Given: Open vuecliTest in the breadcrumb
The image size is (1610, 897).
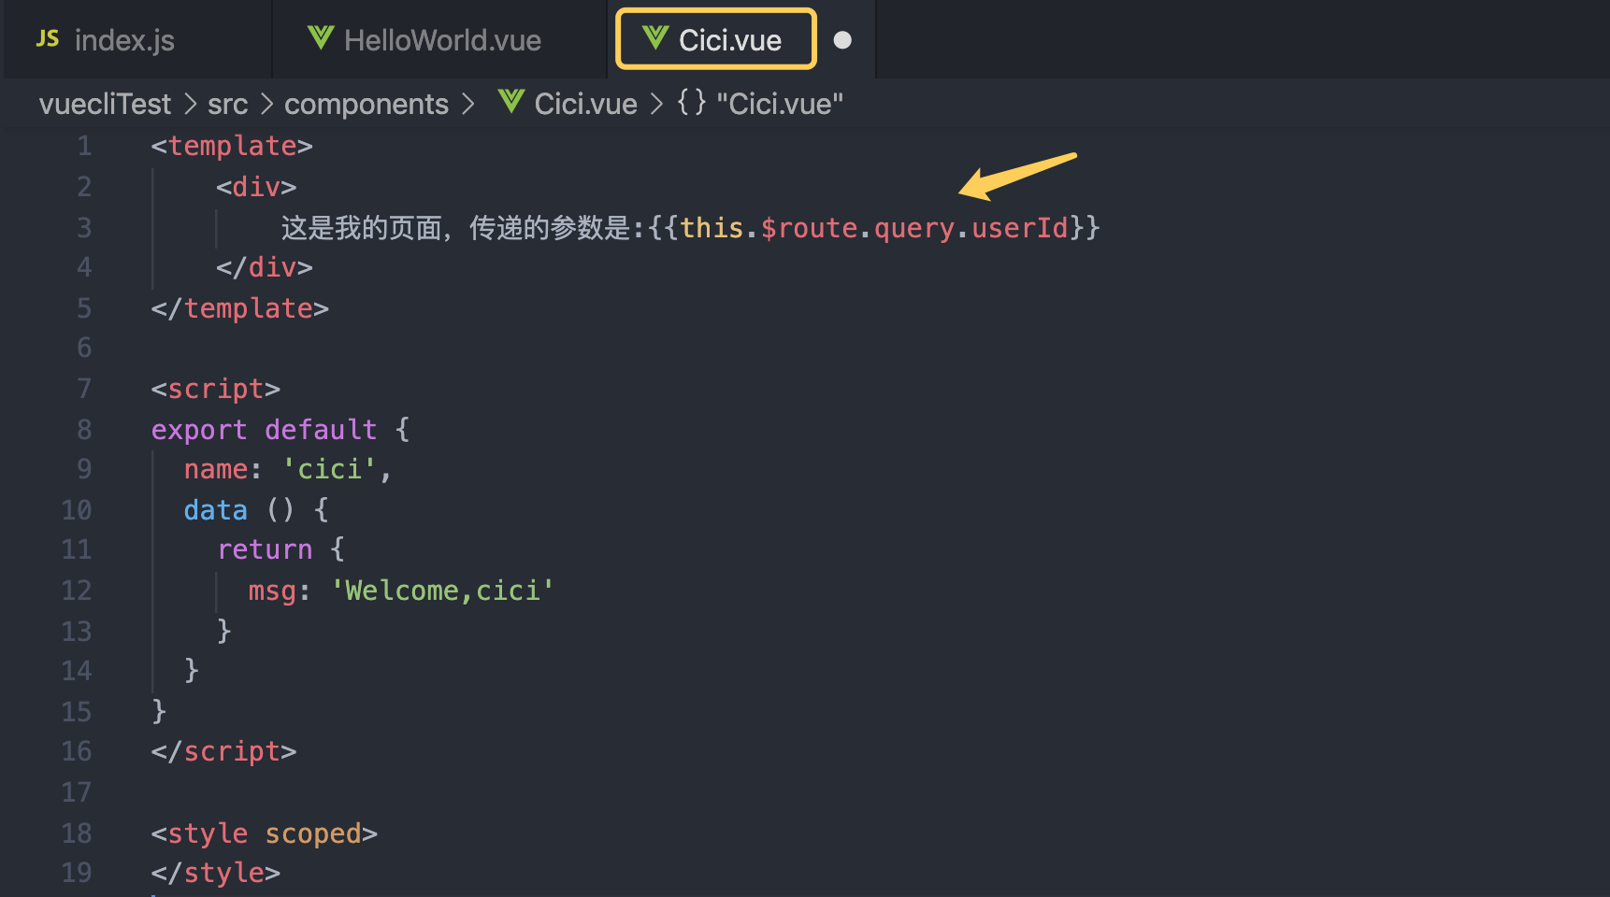Looking at the screenshot, I should point(105,104).
